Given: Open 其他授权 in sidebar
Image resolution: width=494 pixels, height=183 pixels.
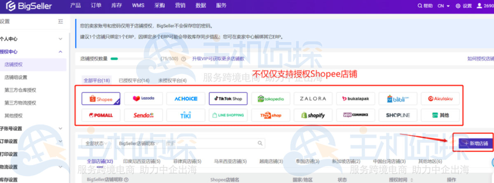Looking at the screenshot, I should (x=14, y=116).
